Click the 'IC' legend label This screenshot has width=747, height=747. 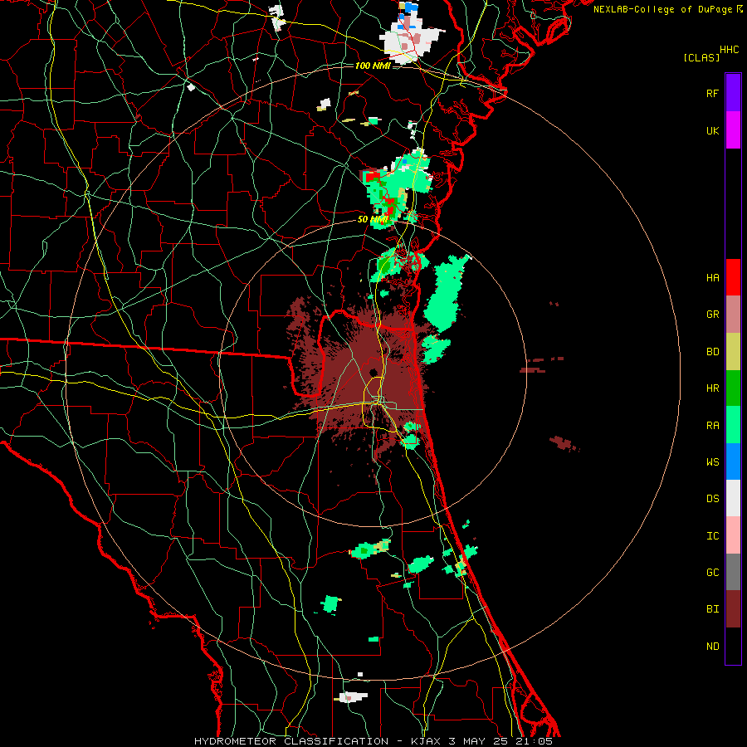[712, 536]
